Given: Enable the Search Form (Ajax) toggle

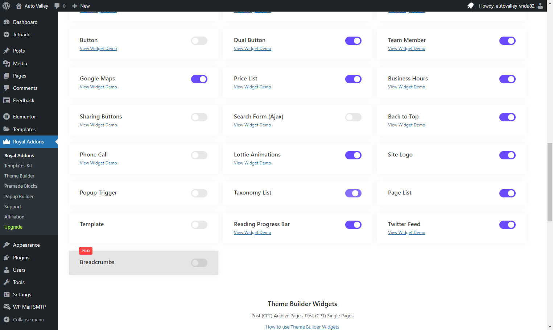Looking at the screenshot, I should click(x=353, y=117).
